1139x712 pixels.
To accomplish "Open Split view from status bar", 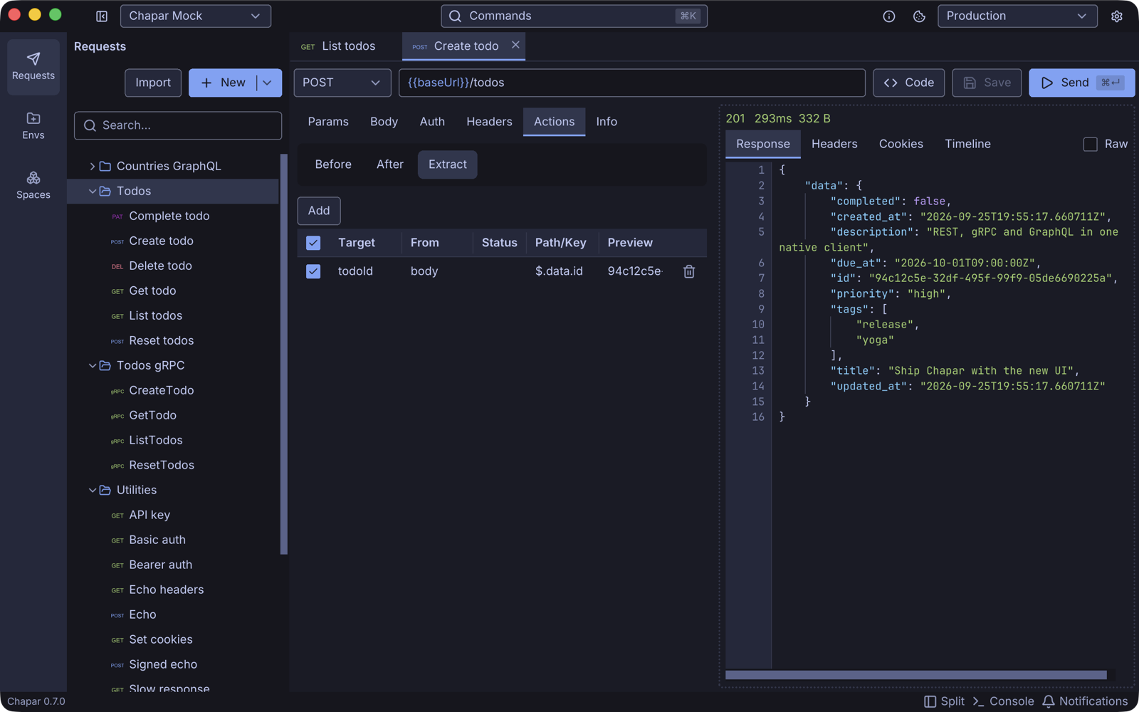I will (x=944, y=701).
